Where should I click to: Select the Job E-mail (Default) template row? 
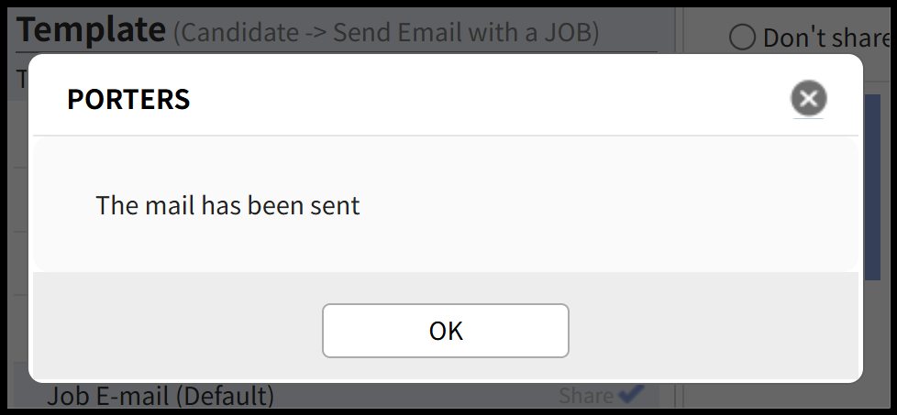(161, 396)
